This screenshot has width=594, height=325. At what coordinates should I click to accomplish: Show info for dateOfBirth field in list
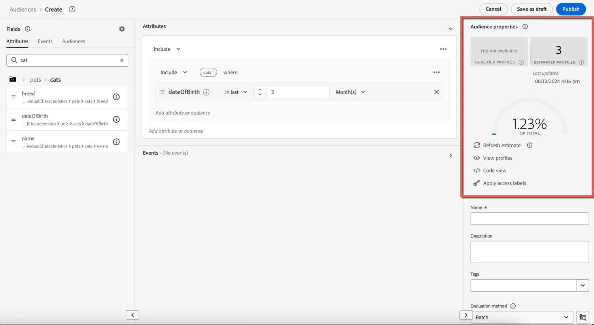coord(116,120)
